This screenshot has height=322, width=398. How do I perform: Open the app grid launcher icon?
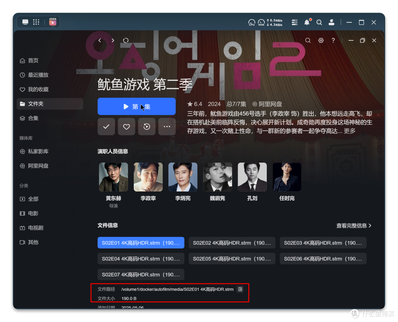[36, 22]
